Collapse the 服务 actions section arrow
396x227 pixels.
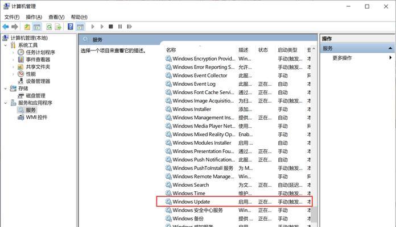click(x=390, y=48)
